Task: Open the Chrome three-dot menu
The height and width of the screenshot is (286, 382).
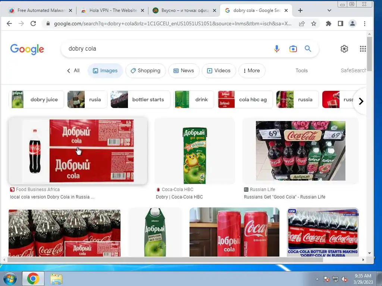Action: [x=364, y=23]
